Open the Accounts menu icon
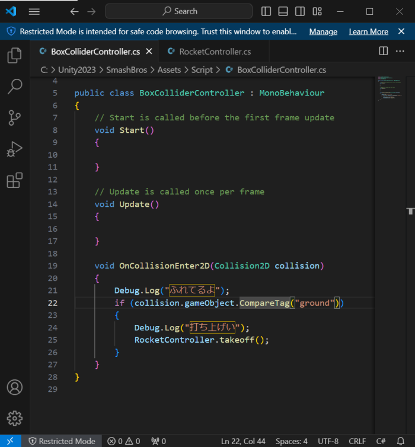 coord(14,388)
